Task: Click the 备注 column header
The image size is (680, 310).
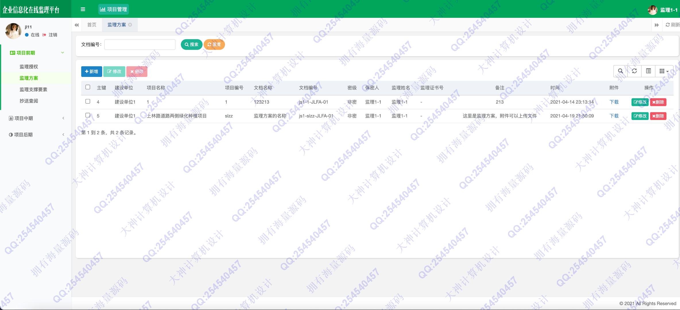Action: pos(500,88)
